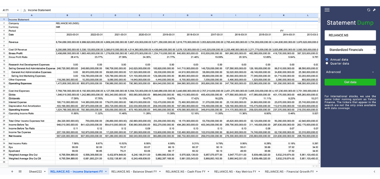Switch to RELIANCE.NS Balance Sheet FY tab

pos(134,171)
